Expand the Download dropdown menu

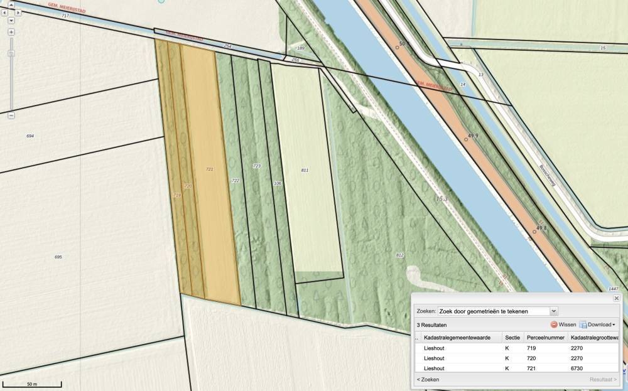pyautogui.click(x=597, y=324)
